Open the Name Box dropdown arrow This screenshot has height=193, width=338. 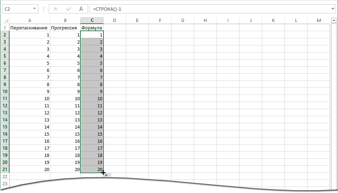click(34, 8)
